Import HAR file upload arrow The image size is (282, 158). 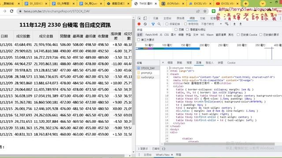point(234,24)
